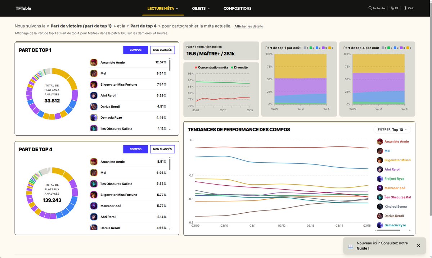Expand the Objets menu
The height and width of the screenshot is (258, 432).
coord(201,8)
